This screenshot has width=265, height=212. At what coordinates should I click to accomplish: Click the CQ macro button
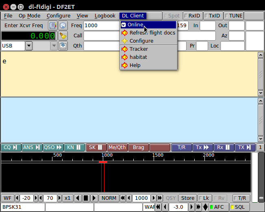11,147
